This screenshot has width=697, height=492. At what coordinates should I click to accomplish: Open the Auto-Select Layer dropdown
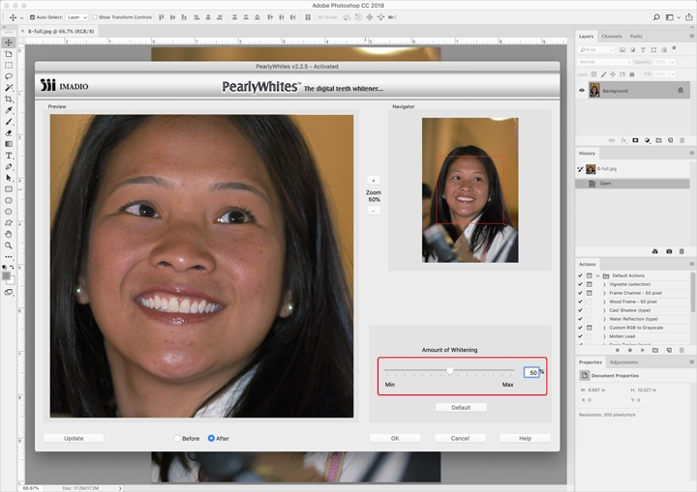(x=76, y=17)
